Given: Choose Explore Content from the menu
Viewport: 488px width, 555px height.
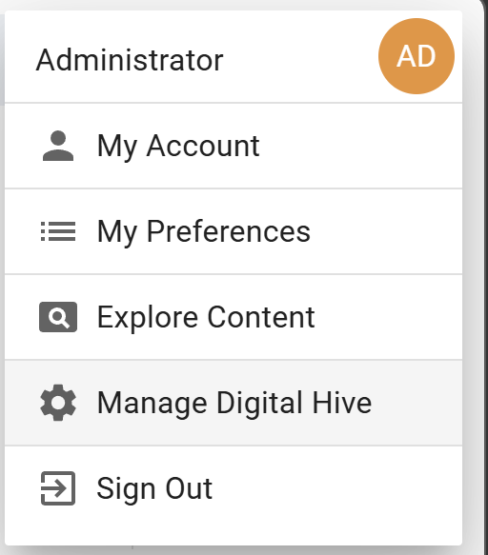Looking at the screenshot, I should [x=234, y=318].
